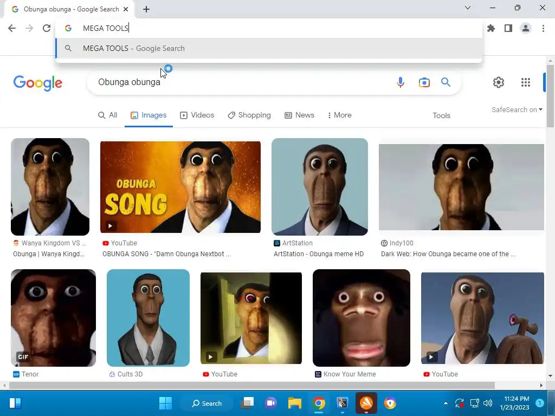The height and width of the screenshot is (416, 555).
Task: Open Task View on the taskbar
Action: coord(247,403)
